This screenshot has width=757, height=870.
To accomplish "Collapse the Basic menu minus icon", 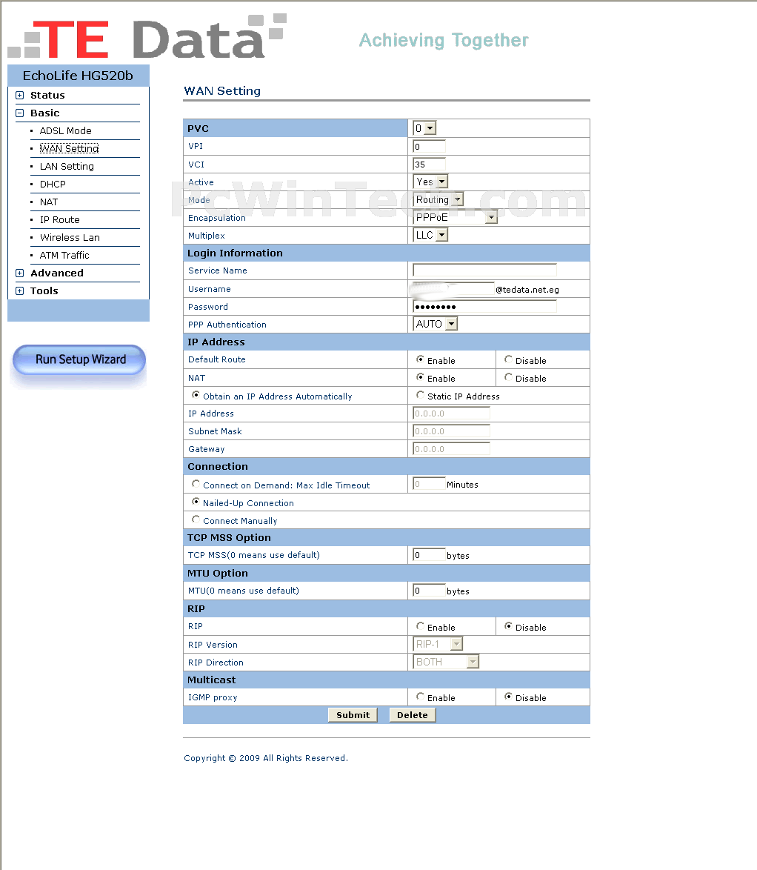I will tap(20, 113).
